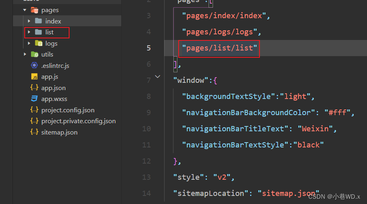
Task: Click the .eslintrc.js file icon
Action: pyautogui.click(x=34, y=65)
